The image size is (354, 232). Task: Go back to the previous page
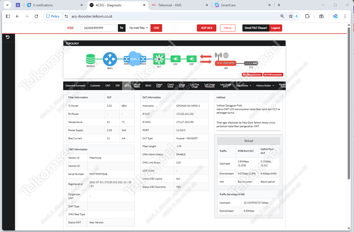point(17,16)
